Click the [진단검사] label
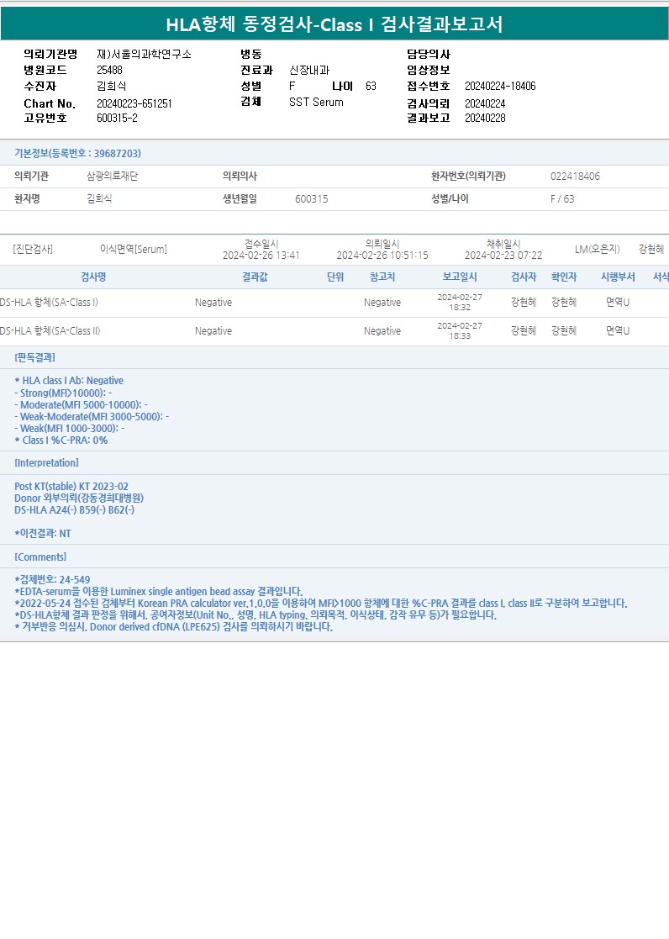 33,249
